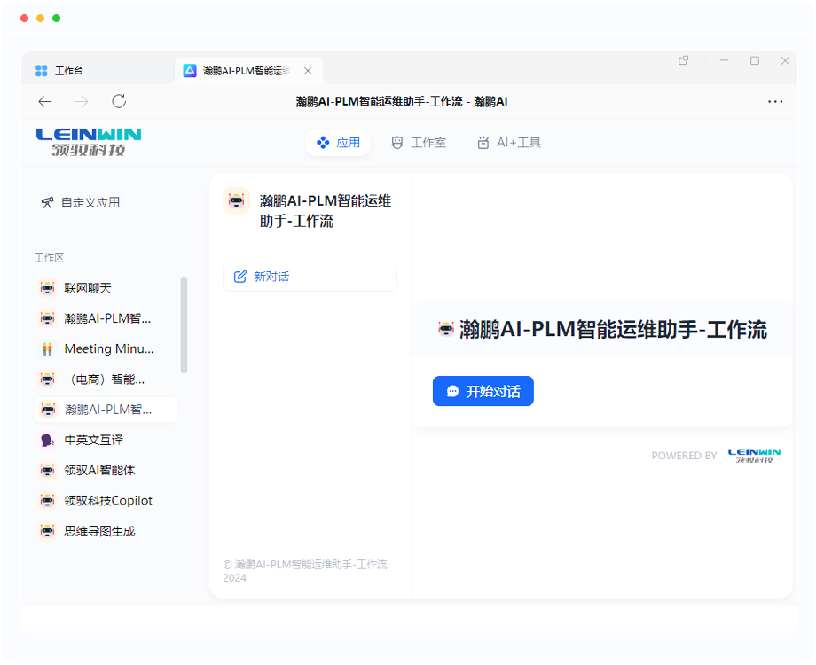Viewport: 816px width, 665px height.
Task: Go to the AI+工具 tab
Action: 508,143
